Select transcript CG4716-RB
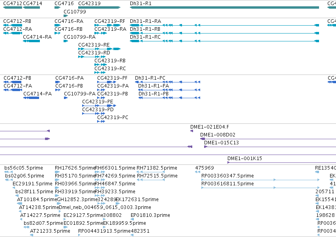Screen dimensions: 336x237 (69, 29)
